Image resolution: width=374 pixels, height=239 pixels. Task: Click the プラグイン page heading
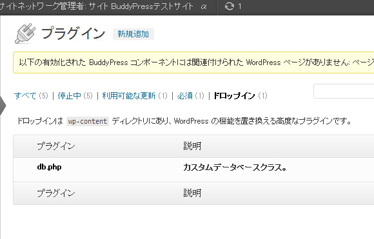coord(74,33)
